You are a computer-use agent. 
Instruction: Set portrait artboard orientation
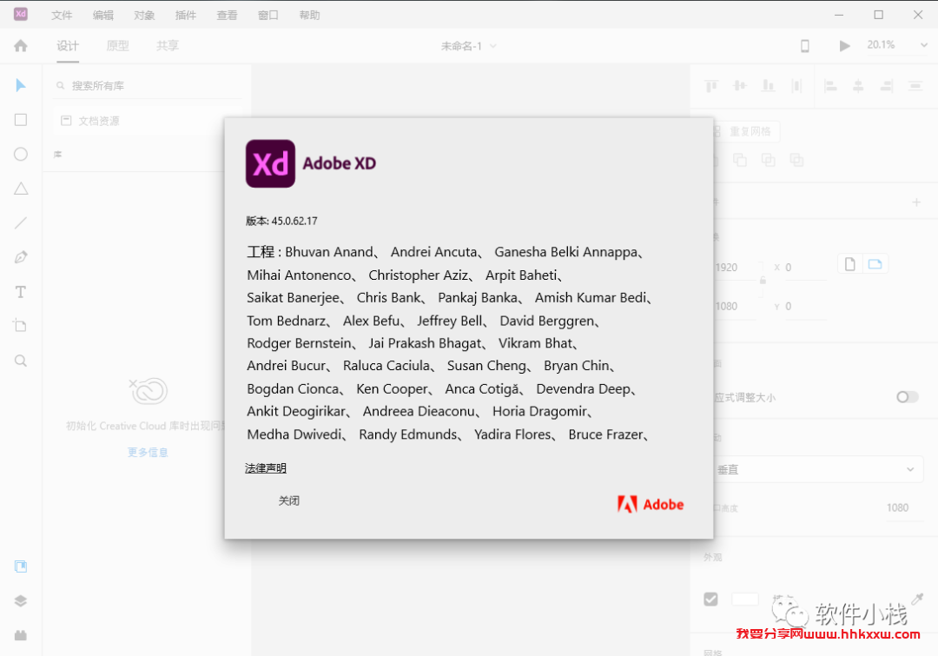pyautogui.click(x=850, y=264)
